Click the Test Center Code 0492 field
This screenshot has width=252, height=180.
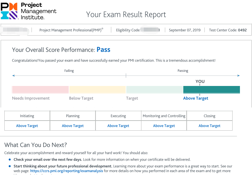(228, 30)
